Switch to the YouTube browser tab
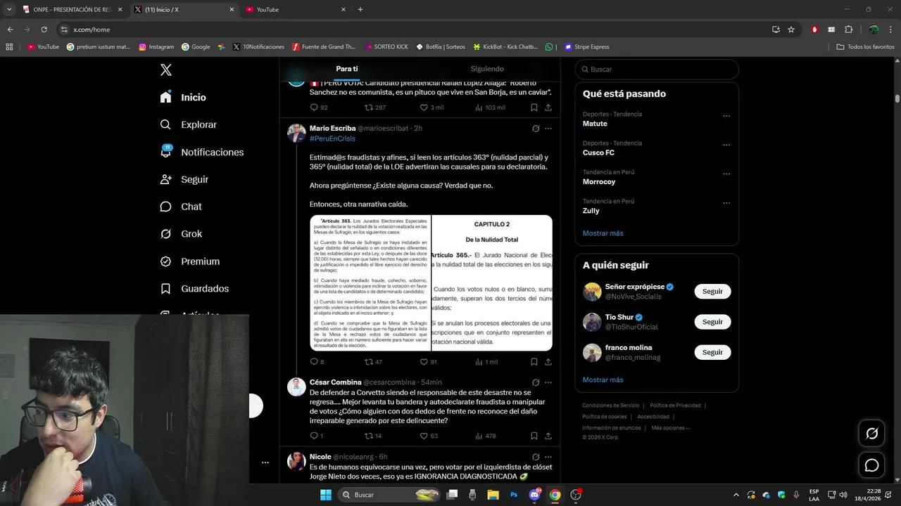Screen dimensions: 901x506 click(x=296, y=9)
